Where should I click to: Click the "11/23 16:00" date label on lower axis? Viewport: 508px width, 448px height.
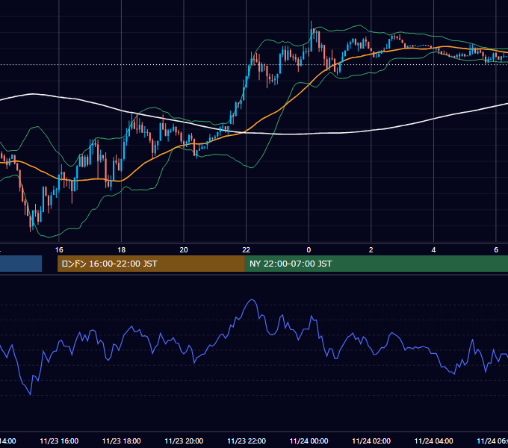coord(59,441)
